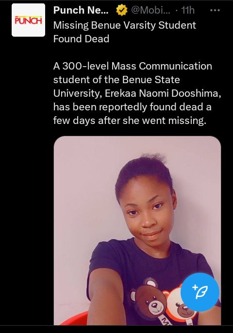Image resolution: width=233 pixels, height=333 pixels.
Task: Tap the checkmark inside the gold badge
Action: [x=122, y=10]
